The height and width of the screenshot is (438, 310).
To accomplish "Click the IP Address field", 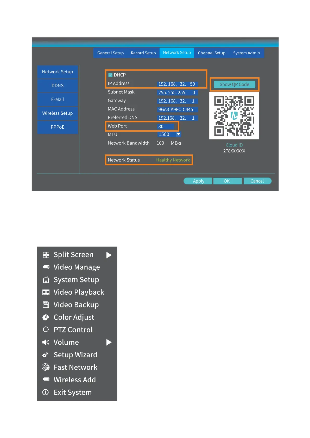I will tap(178, 84).
